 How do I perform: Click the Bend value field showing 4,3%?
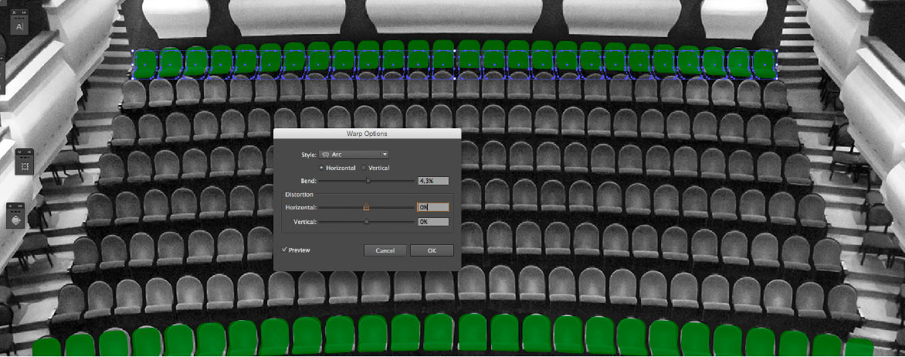(x=432, y=181)
